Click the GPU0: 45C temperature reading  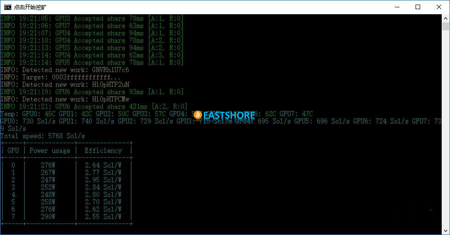tap(39, 114)
